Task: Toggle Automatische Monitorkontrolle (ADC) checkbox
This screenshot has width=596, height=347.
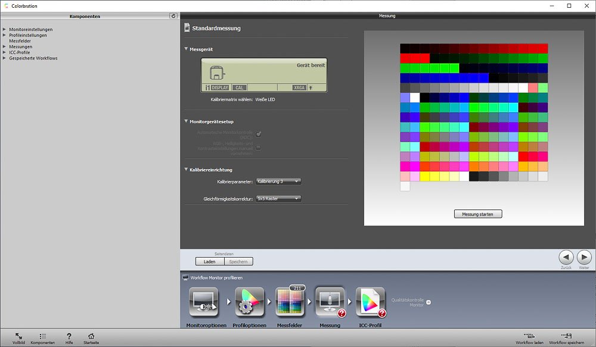Action: click(259, 134)
